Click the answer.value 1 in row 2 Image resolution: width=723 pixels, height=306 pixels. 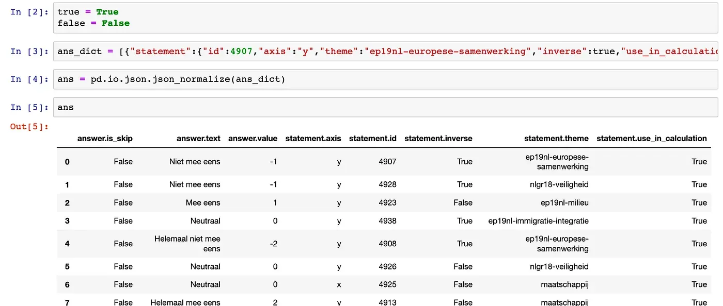tap(275, 202)
